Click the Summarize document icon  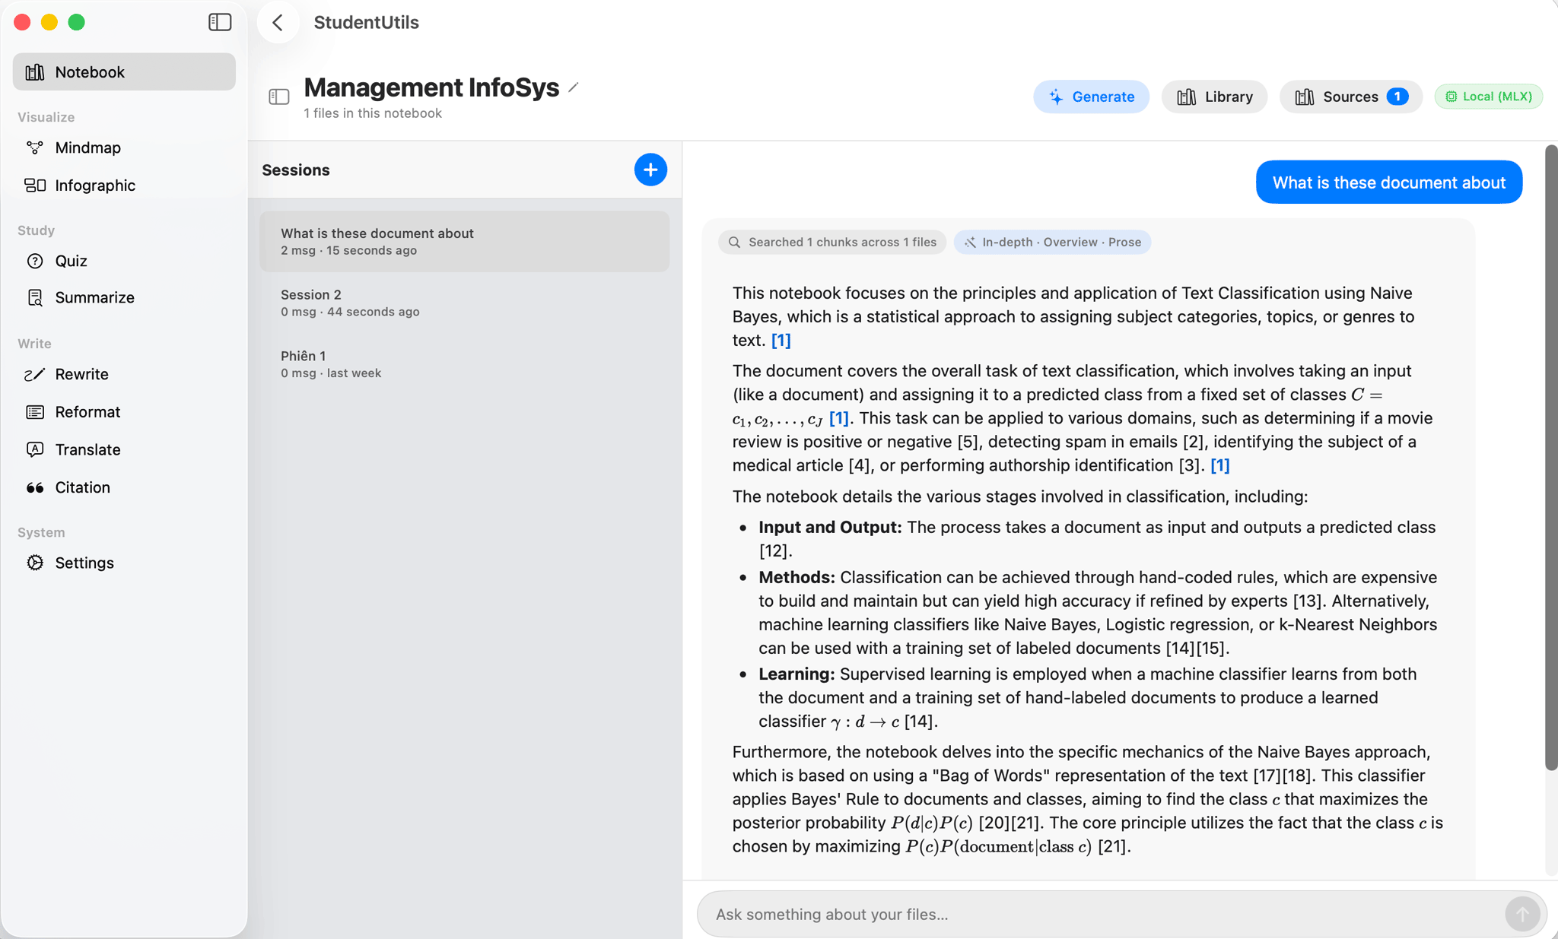[35, 297]
